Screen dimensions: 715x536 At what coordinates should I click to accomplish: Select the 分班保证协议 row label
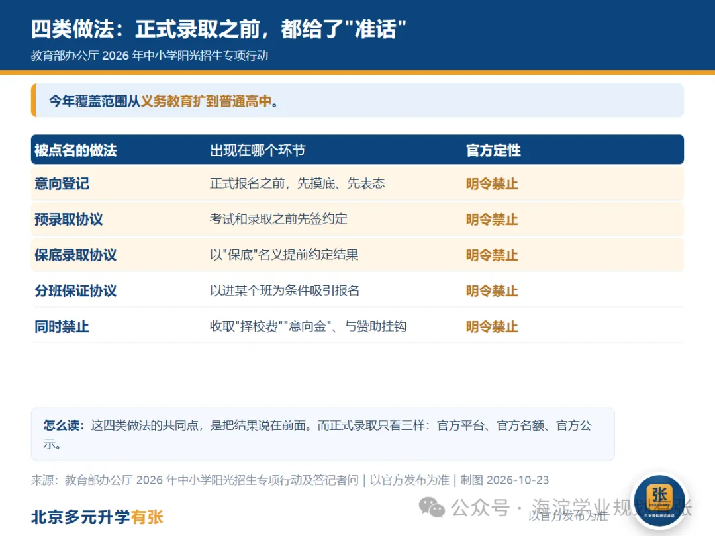click(x=75, y=290)
